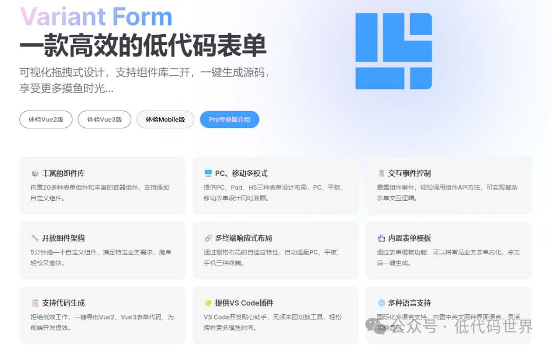This screenshot has width=551, height=349.
Task: Click the 体验Vue2版 button
Action: [x=46, y=120]
